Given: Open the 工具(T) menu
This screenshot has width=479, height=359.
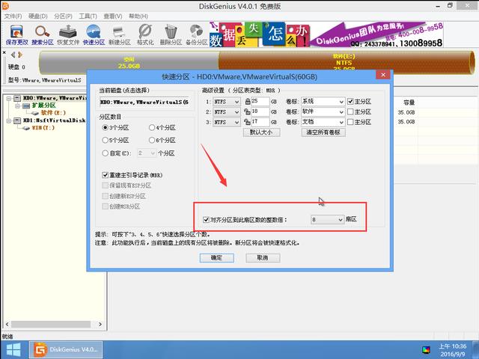Looking at the screenshot, I should click(88, 15).
